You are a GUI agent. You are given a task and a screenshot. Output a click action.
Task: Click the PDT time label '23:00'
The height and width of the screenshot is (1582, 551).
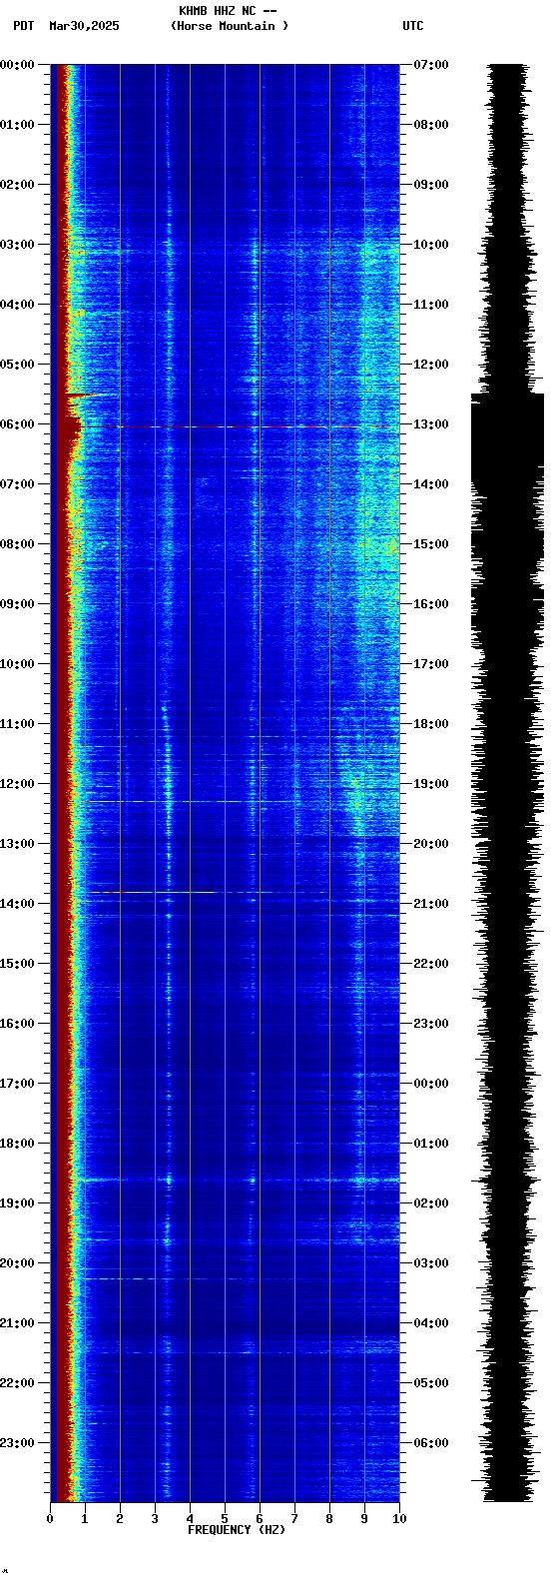click(17, 1443)
